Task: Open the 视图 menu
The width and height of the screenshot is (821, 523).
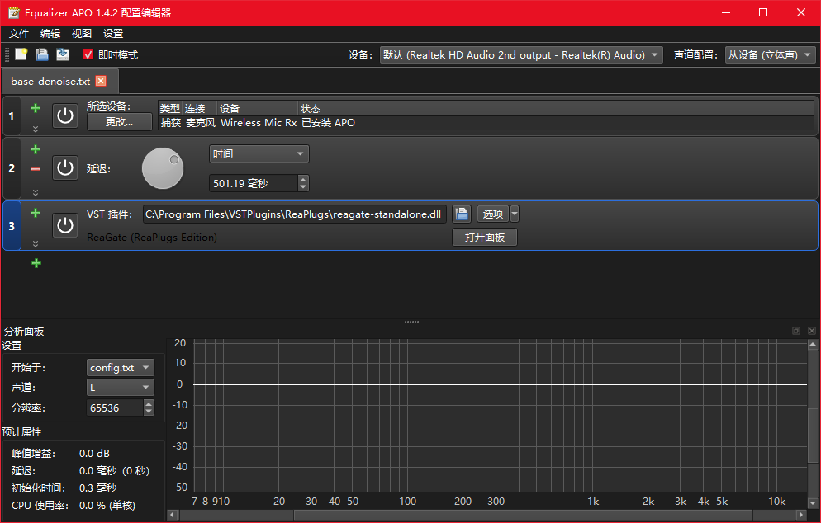Action: coord(82,34)
